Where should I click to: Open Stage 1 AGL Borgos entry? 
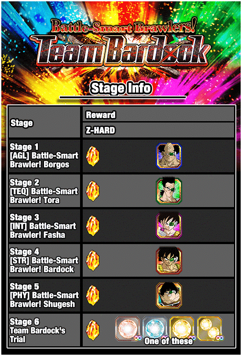(x=44, y=156)
